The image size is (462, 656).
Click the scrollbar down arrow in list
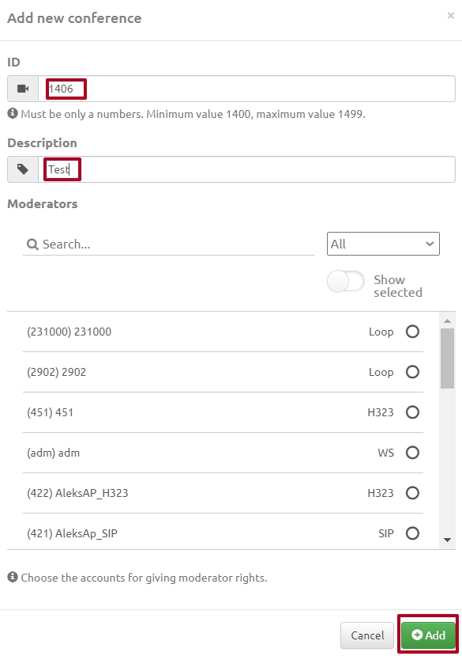tap(447, 540)
